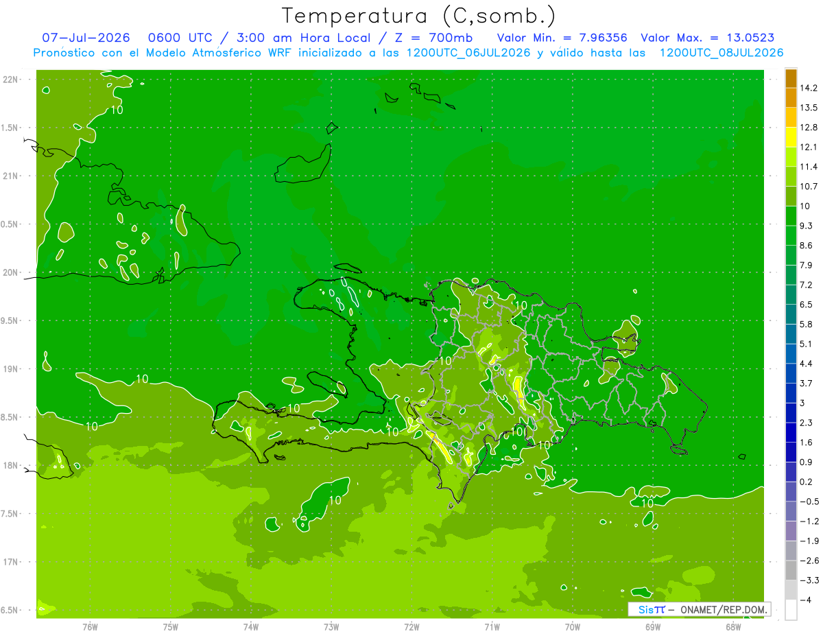Screen dimensions: 823x636
Task: Click the "7.9" colorbar label
Action: point(806,265)
